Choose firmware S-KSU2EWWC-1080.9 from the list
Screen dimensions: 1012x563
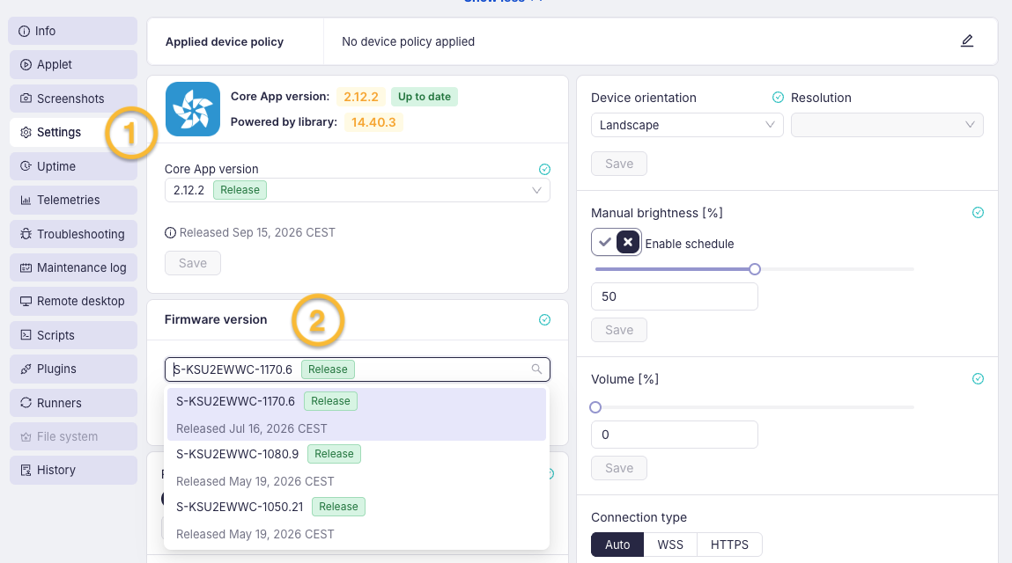coord(356,467)
